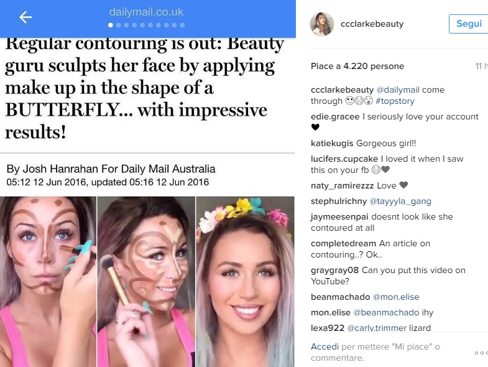Open the @beanmachado mention in mon.elise comment
The image size is (488, 367).
386,312
